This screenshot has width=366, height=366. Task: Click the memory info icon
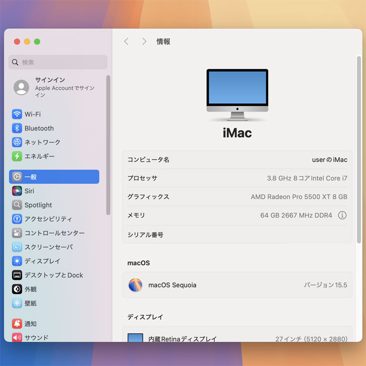click(x=342, y=215)
